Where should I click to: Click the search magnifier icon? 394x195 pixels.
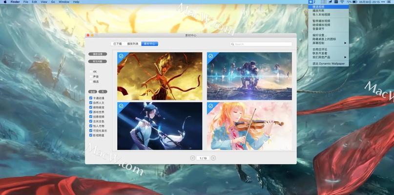click(x=233, y=44)
